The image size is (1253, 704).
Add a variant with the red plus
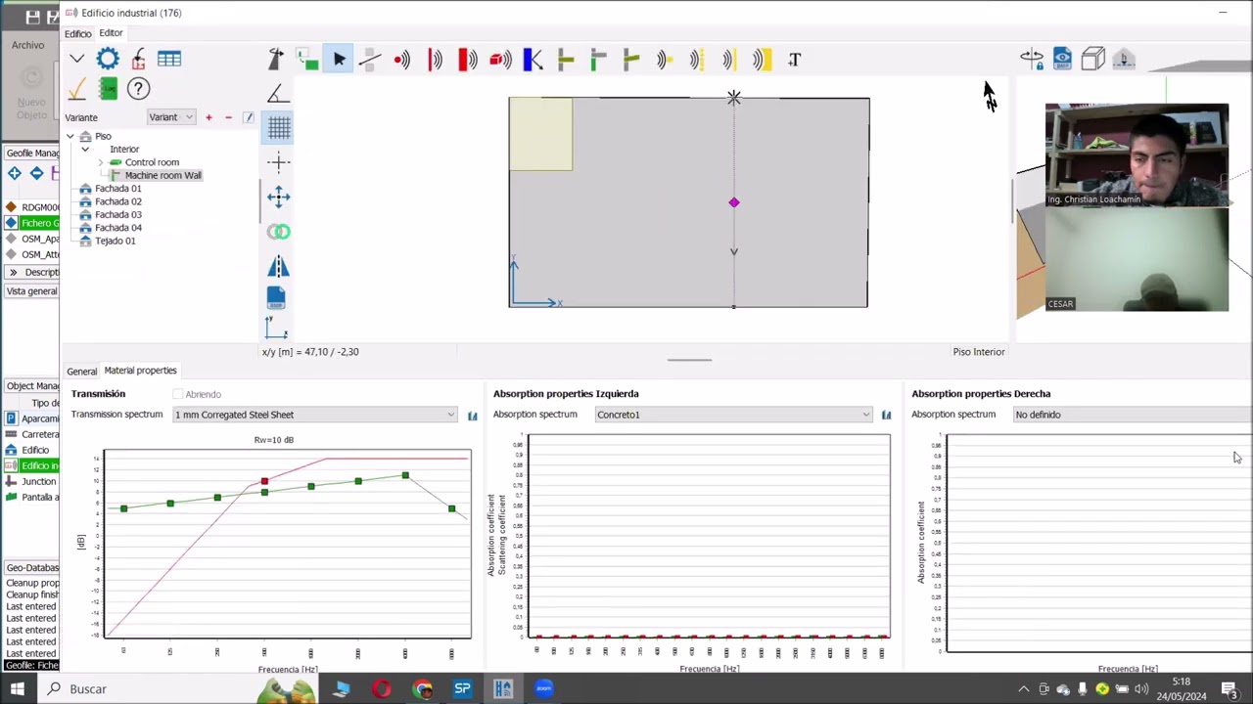pyautogui.click(x=209, y=117)
